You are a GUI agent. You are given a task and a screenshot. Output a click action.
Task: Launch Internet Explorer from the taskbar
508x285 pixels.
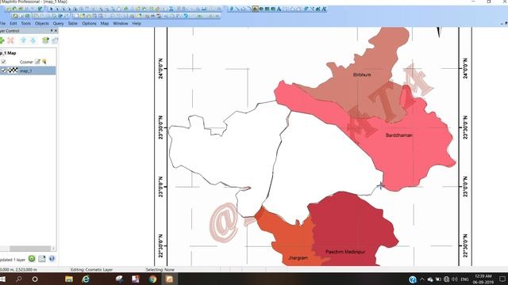86,279
